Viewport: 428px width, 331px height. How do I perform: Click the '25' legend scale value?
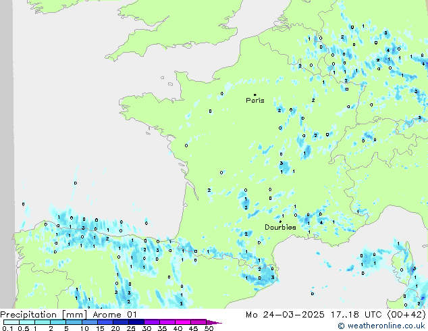131,328
